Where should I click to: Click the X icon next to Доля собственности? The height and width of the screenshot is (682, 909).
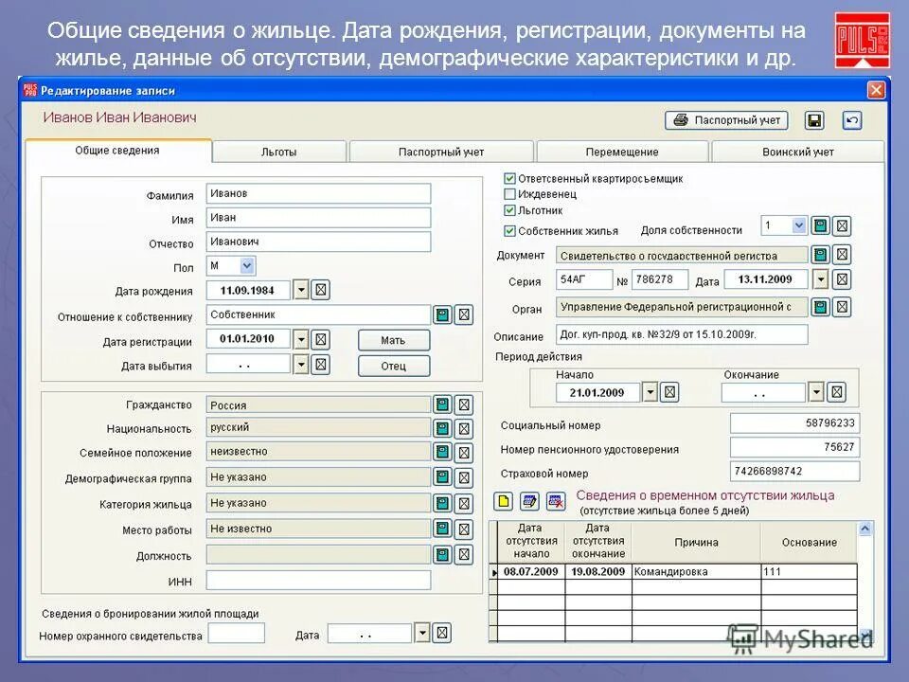coord(839,225)
